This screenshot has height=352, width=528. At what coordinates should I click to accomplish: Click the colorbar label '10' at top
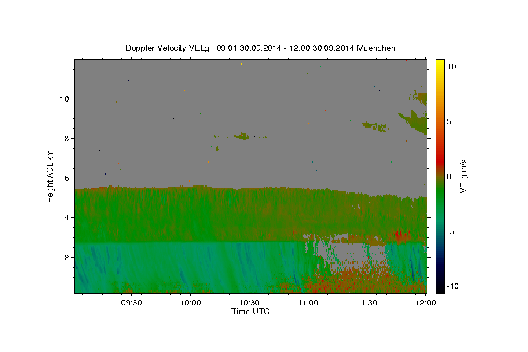click(451, 66)
